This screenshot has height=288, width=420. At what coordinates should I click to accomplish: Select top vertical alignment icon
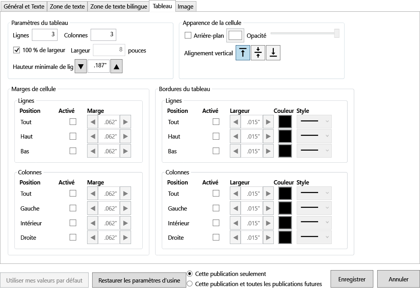(243, 53)
